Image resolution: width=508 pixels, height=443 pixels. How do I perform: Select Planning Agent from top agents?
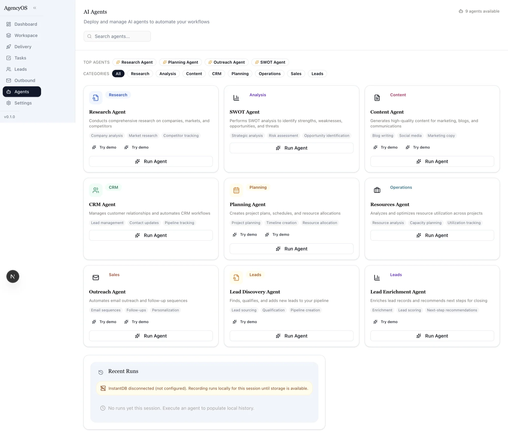[180, 62]
